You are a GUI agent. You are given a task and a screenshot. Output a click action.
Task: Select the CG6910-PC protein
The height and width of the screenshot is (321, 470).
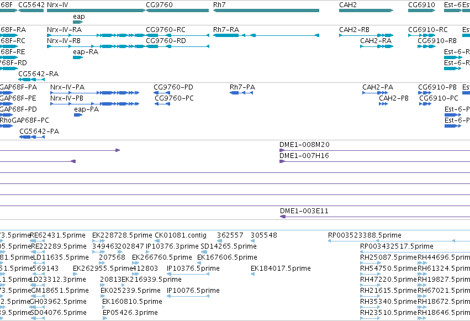pos(425,104)
